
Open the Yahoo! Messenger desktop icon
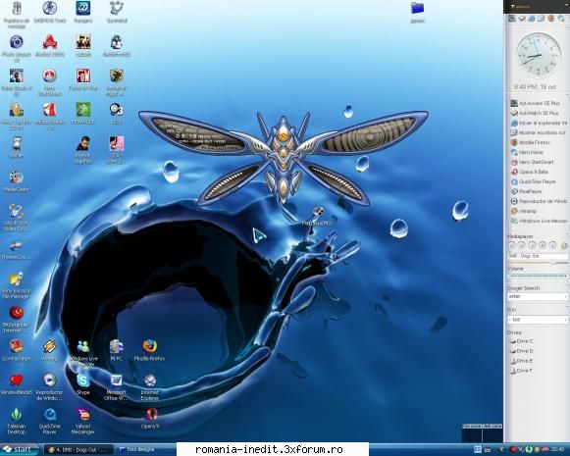point(83,421)
